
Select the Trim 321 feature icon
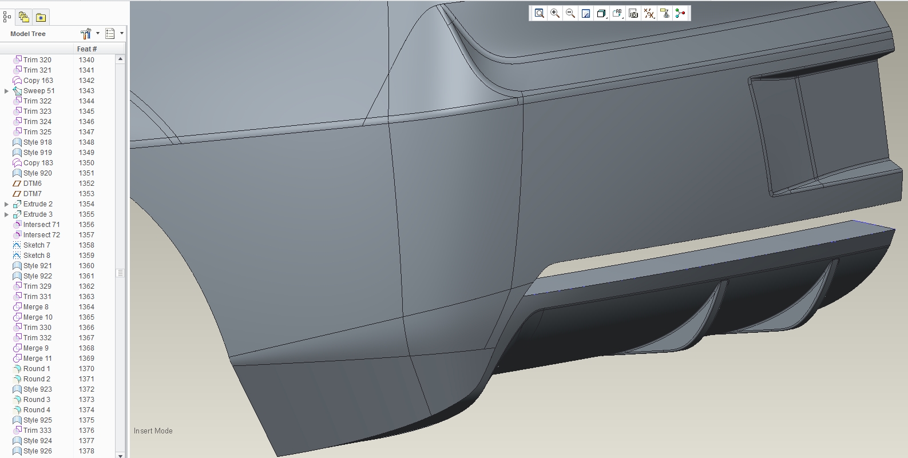17,70
